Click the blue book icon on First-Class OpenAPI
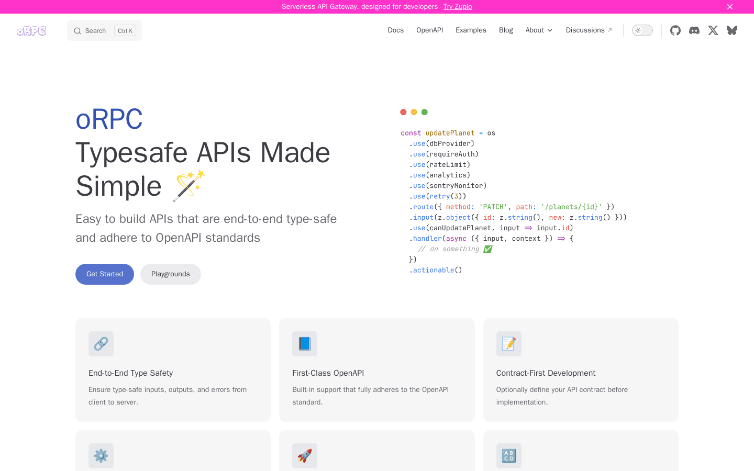The width and height of the screenshot is (754, 471). click(x=305, y=344)
